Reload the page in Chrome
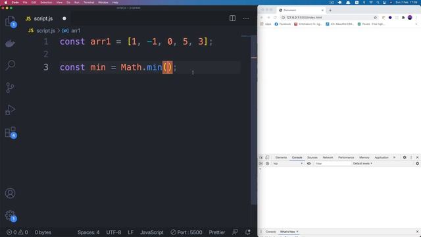421x237 pixels. 275,18
